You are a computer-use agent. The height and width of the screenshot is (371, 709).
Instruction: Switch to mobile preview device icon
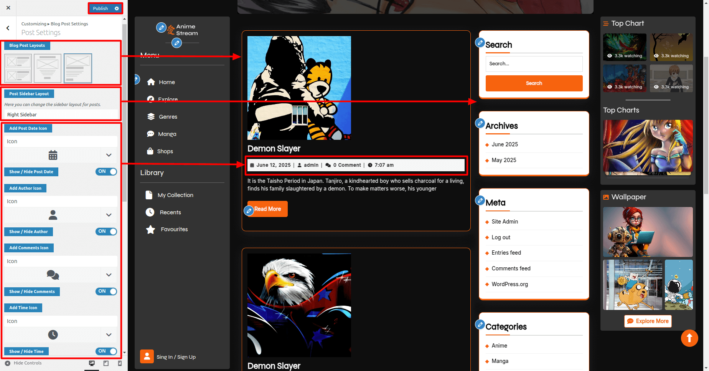[120, 363]
